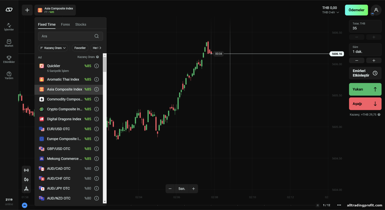385x210 pixels.
Task: Open the Asia Composite Index asset selector
Action: pos(55,10)
